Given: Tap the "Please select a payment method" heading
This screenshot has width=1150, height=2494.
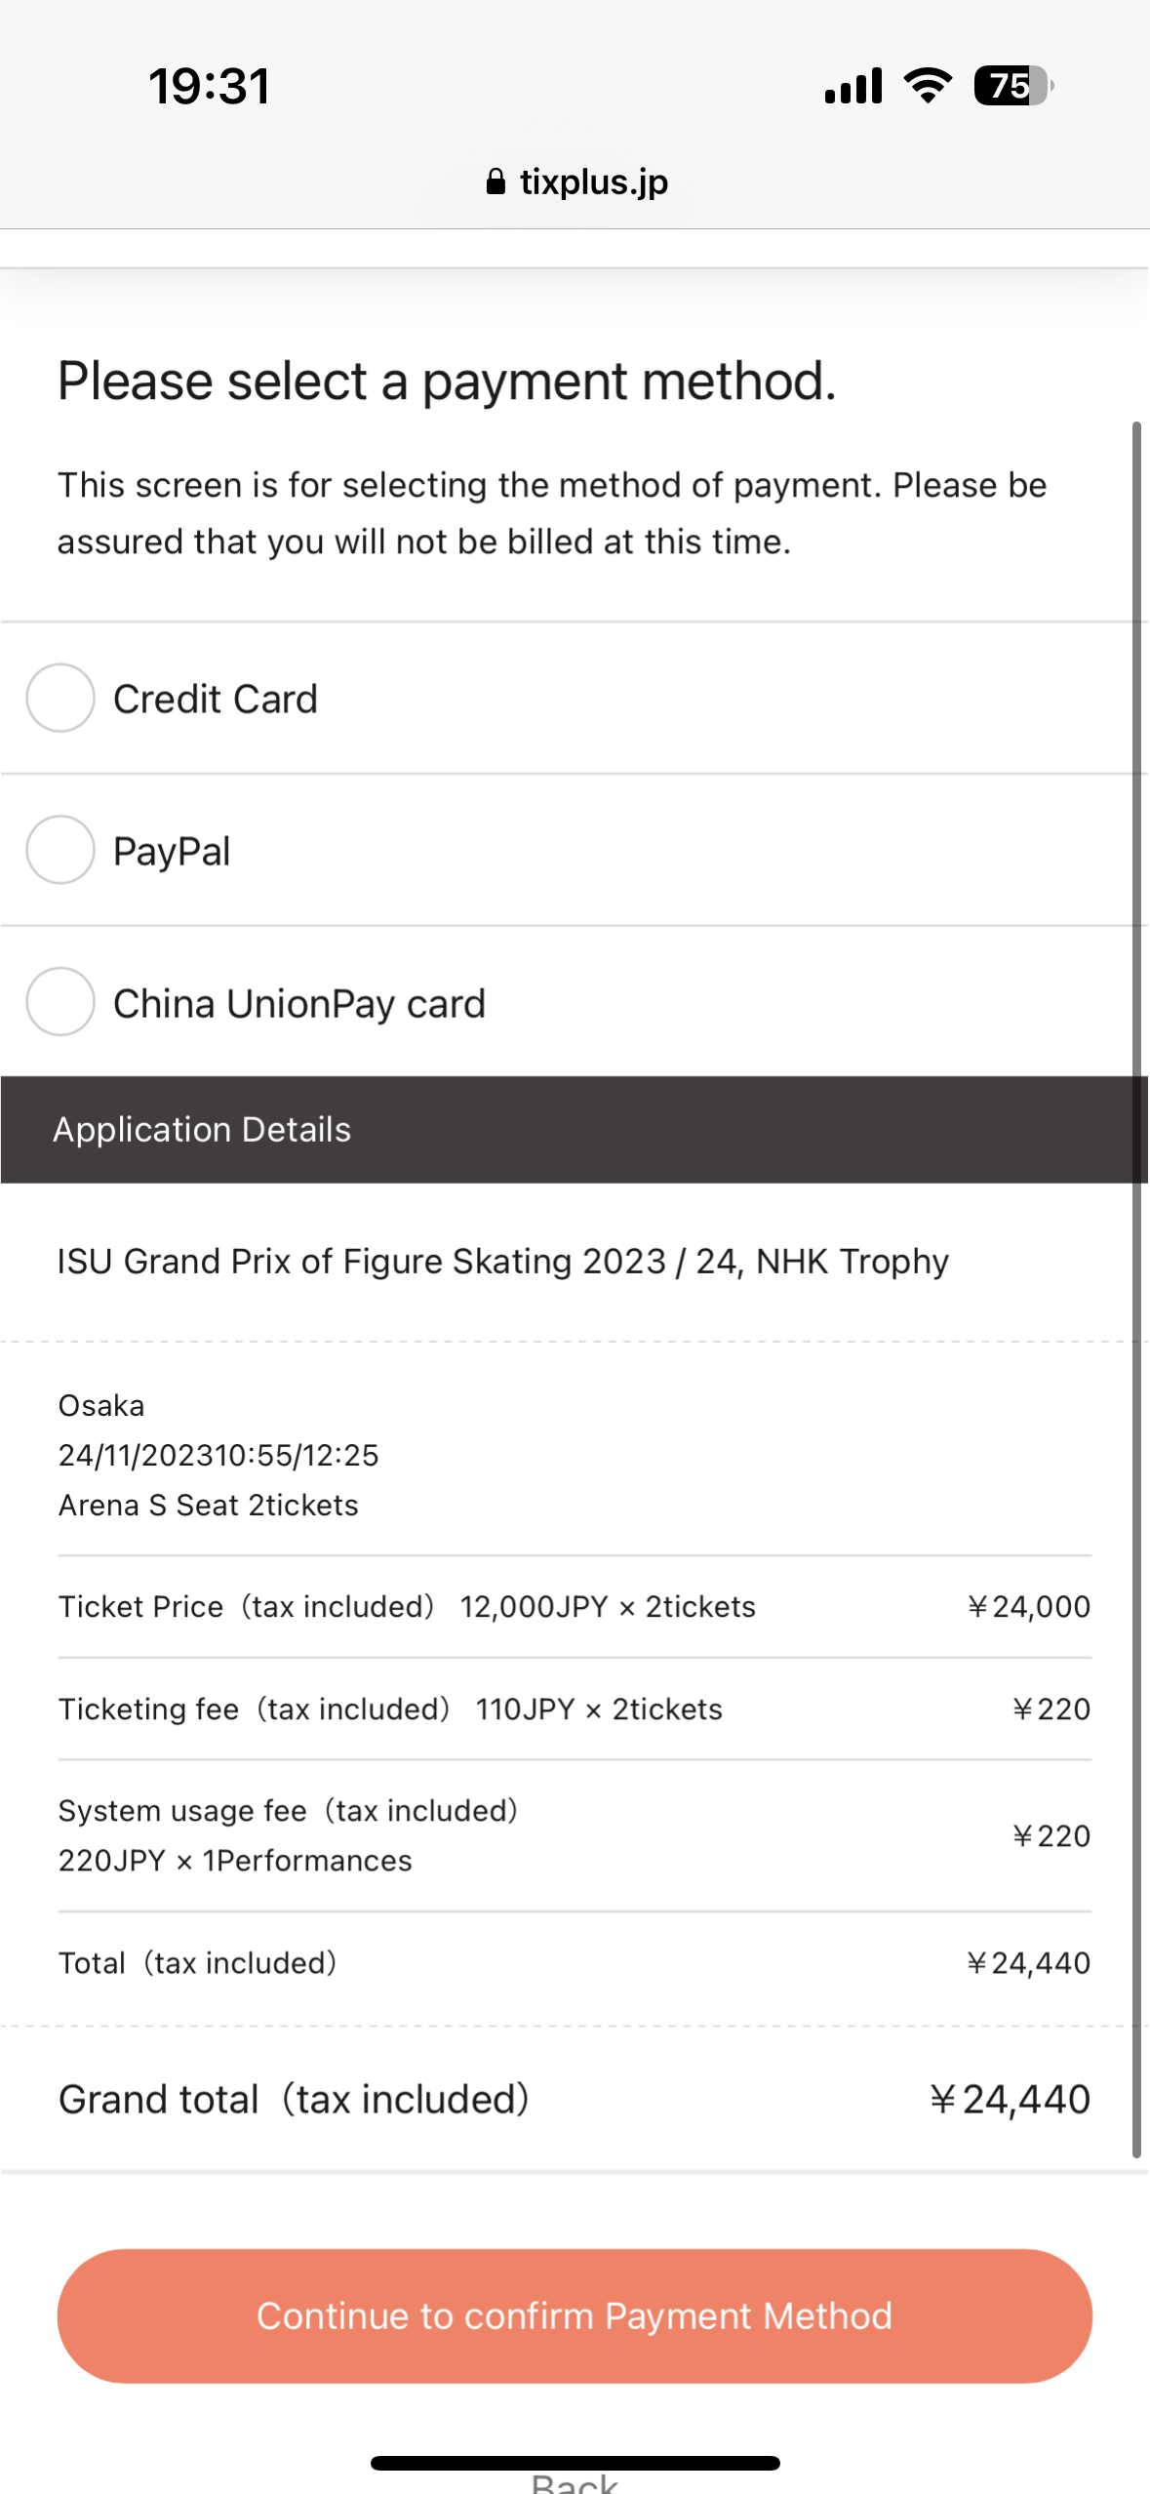Looking at the screenshot, I should (447, 381).
